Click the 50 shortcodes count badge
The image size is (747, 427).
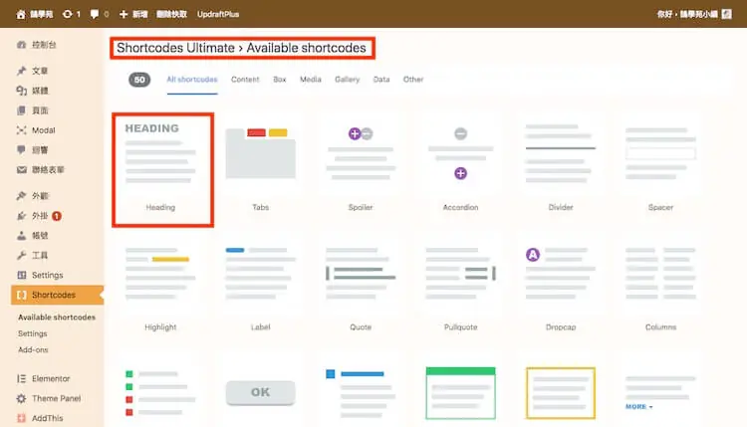139,80
